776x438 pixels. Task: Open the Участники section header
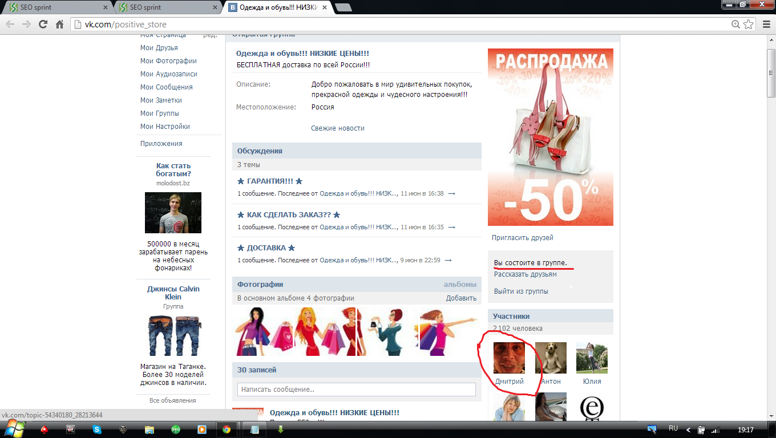tap(551, 316)
